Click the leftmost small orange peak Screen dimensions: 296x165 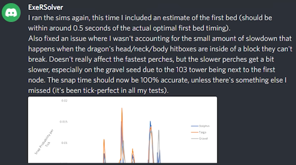point(104,140)
